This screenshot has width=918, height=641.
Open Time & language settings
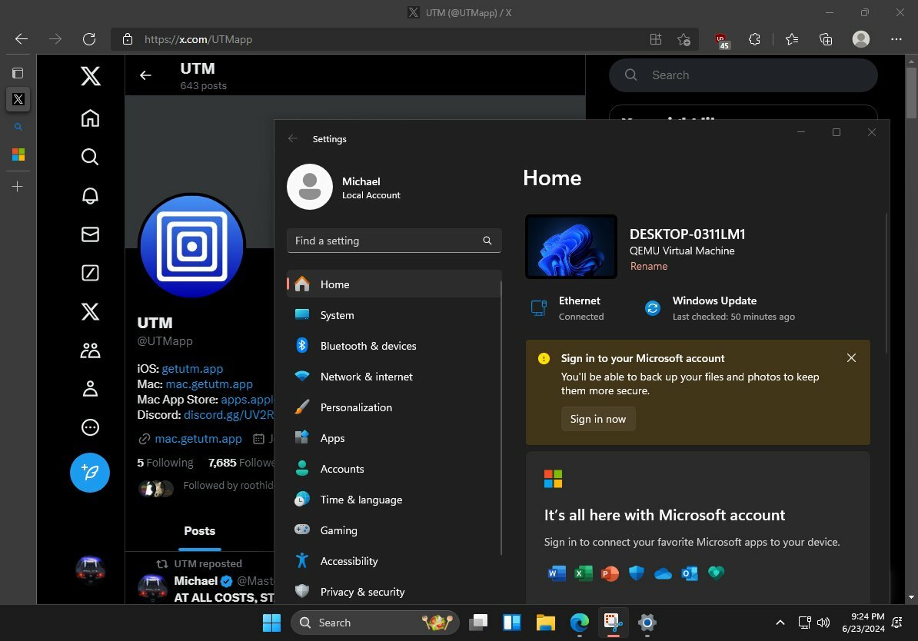click(x=394, y=500)
